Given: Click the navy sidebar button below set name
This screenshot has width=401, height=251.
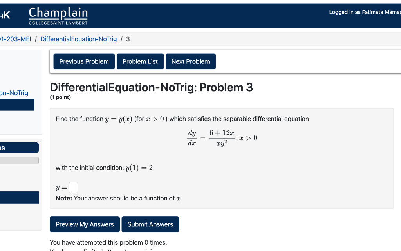Looking at the screenshot, I should coord(17,105).
